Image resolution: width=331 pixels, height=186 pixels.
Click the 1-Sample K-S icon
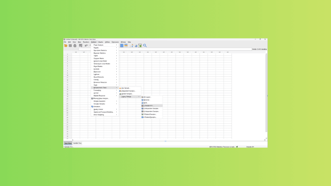click(142, 106)
